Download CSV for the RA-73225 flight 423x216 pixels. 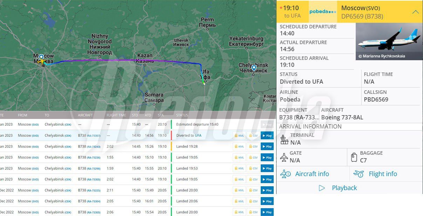pyautogui.click(x=253, y=190)
